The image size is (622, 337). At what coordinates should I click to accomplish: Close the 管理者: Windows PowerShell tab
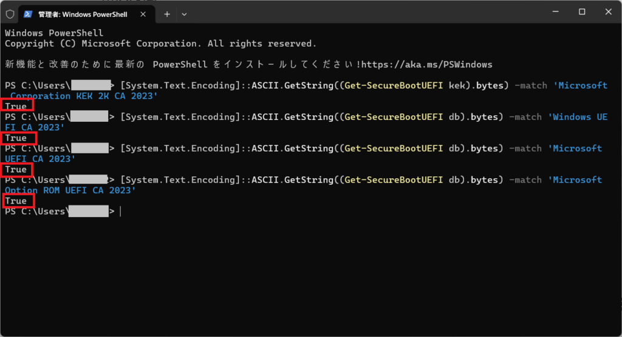146,13
